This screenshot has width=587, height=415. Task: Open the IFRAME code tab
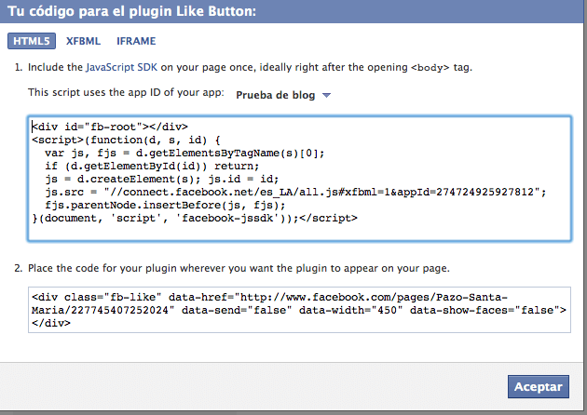pos(136,41)
